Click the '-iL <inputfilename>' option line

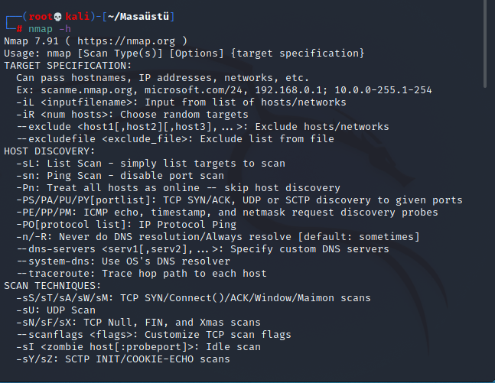pyautogui.click(x=181, y=102)
